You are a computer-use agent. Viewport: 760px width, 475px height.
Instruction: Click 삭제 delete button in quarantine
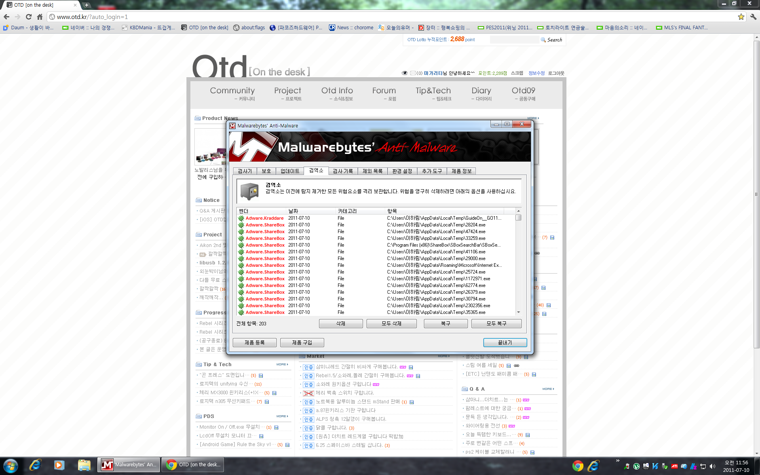[x=341, y=323]
